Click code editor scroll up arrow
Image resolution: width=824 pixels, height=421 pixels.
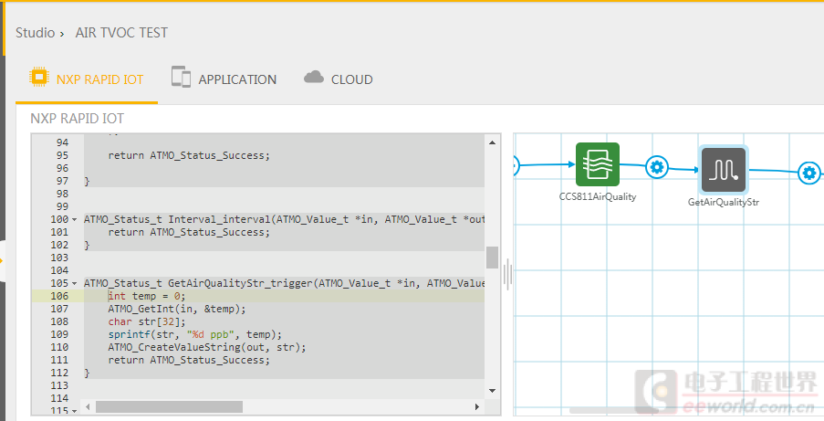tap(493, 142)
